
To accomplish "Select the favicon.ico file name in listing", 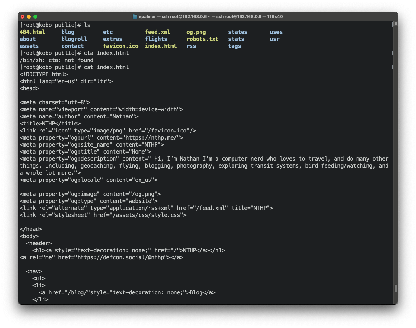I will pos(121,46).
